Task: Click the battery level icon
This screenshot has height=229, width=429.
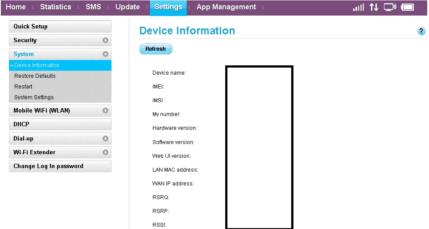Action: (408, 8)
